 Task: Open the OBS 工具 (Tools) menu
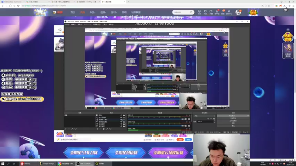click(104, 24)
